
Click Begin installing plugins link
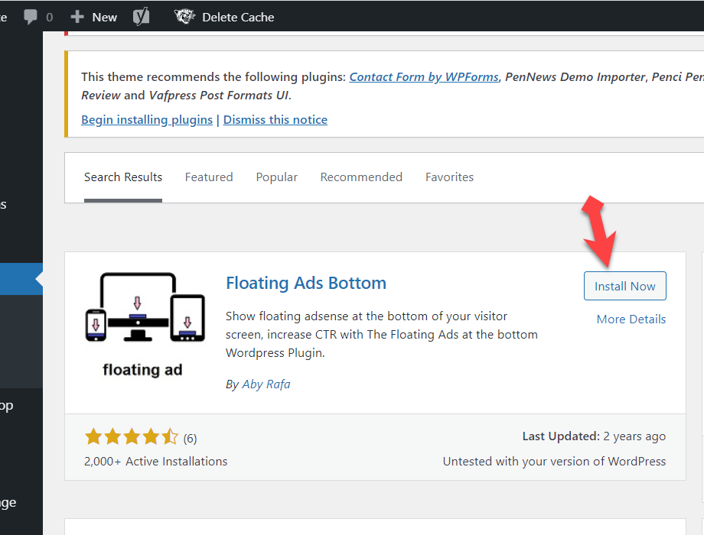pyautogui.click(x=147, y=120)
